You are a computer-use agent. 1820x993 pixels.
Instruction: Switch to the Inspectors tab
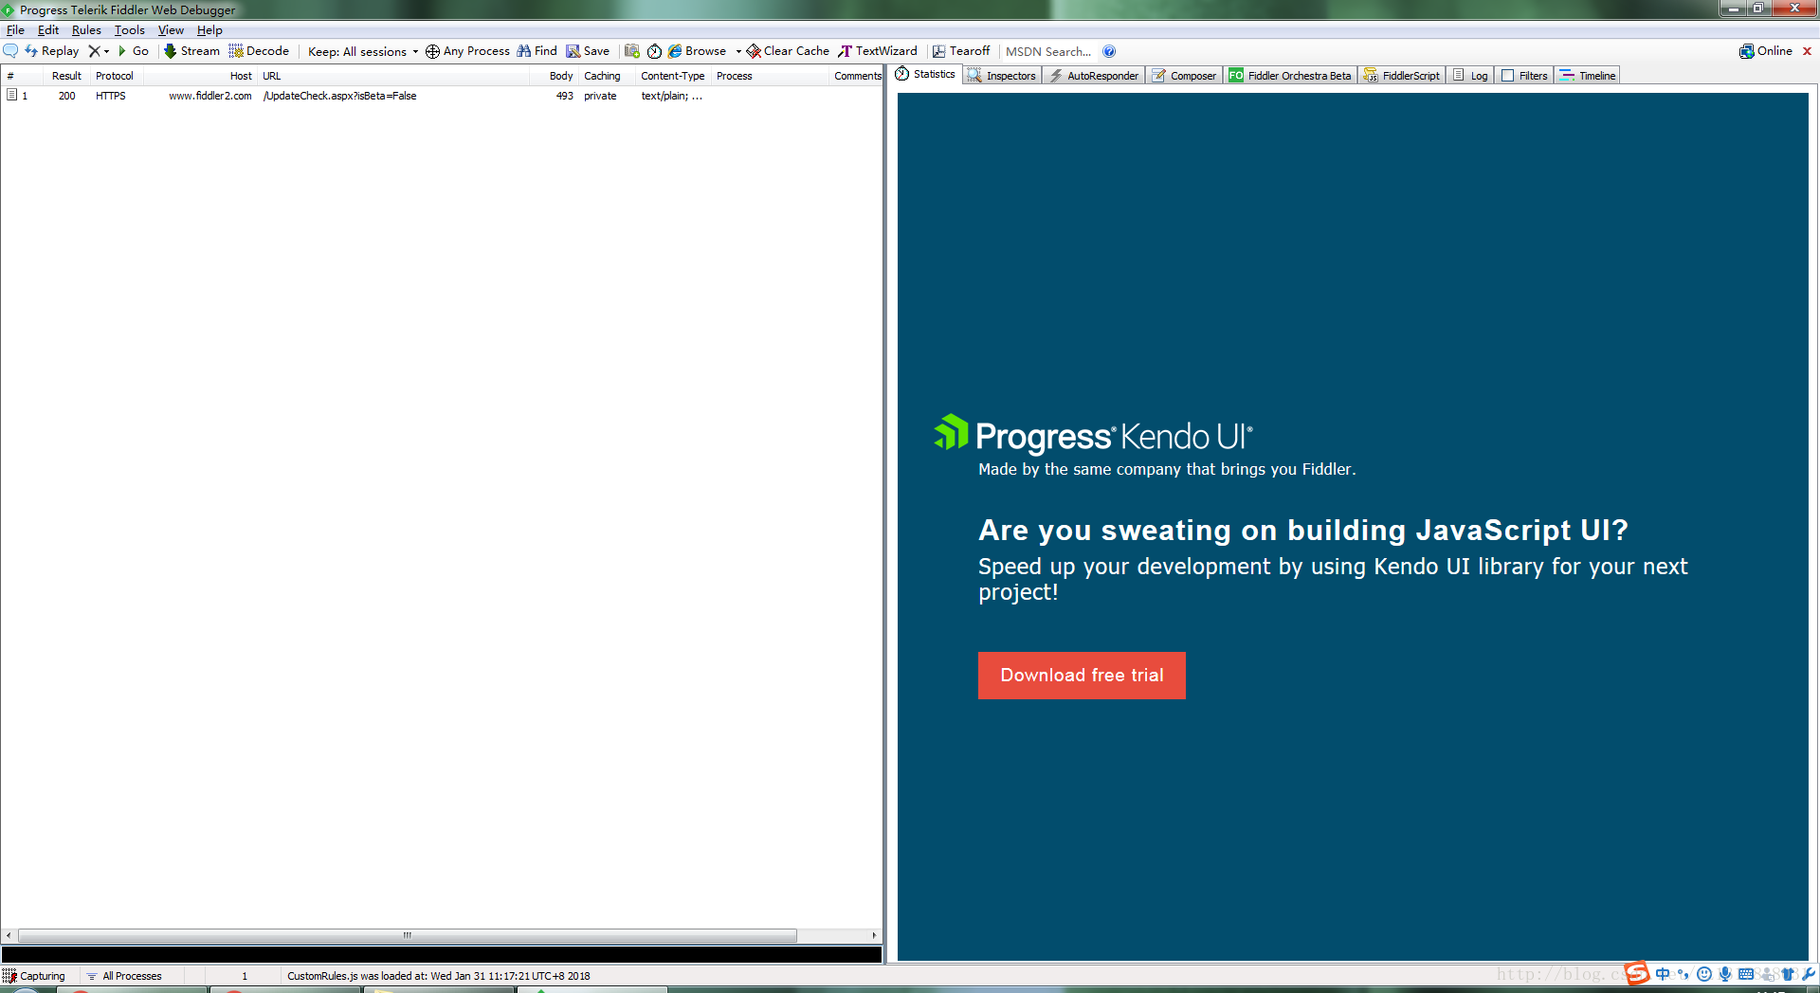(1002, 76)
